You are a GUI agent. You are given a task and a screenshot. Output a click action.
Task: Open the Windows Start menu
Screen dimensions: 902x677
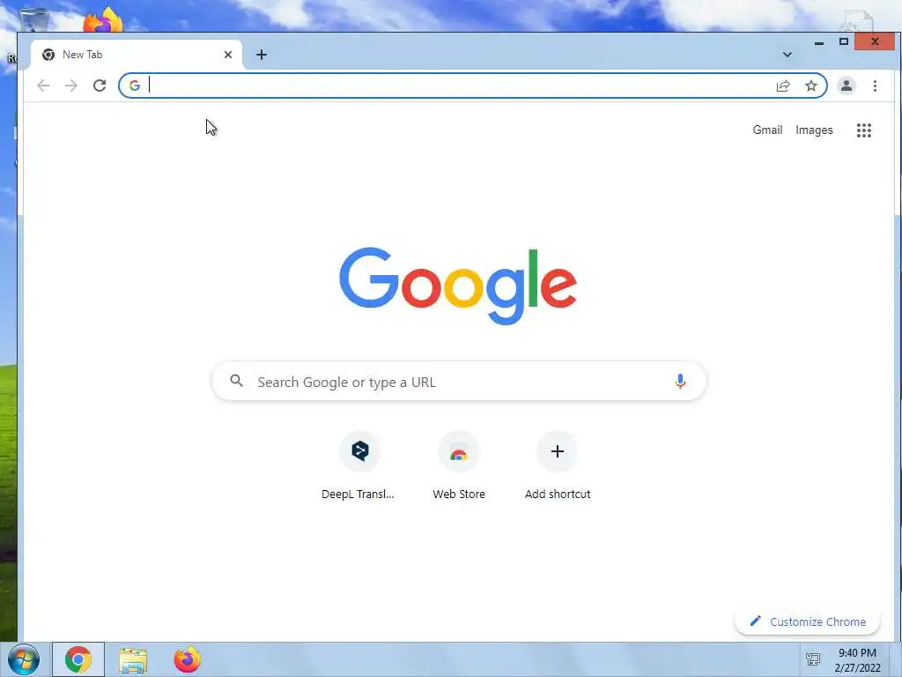pos(24,659)
